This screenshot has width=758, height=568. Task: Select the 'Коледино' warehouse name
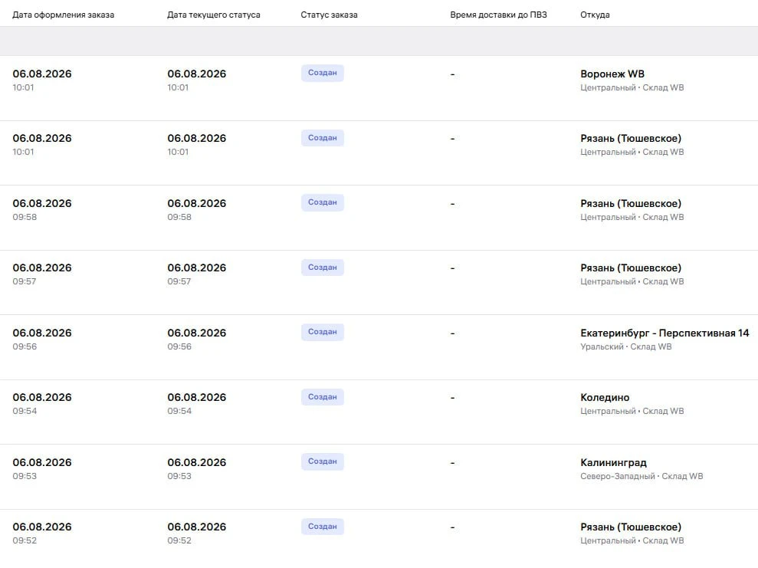(605, 397)
